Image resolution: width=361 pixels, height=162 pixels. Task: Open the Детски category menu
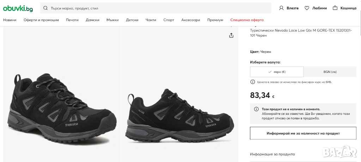click(132, 20)
